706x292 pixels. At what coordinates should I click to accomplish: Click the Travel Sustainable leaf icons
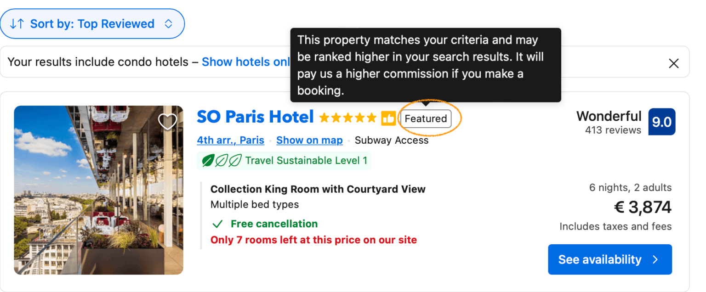[222, 161]
